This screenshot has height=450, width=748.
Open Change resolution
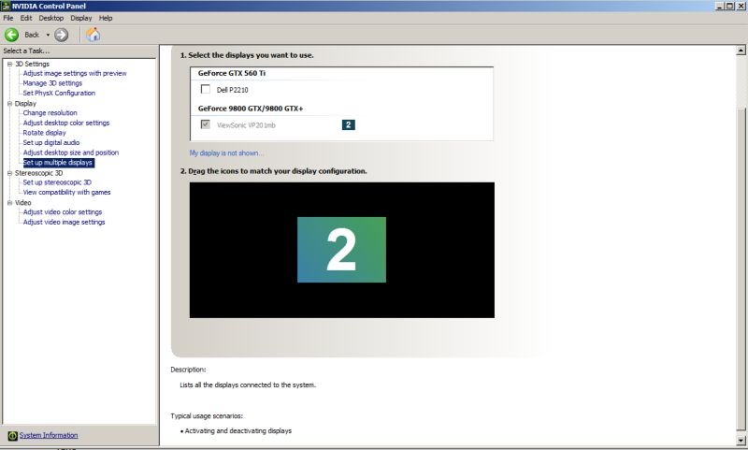tap(50, 113)
